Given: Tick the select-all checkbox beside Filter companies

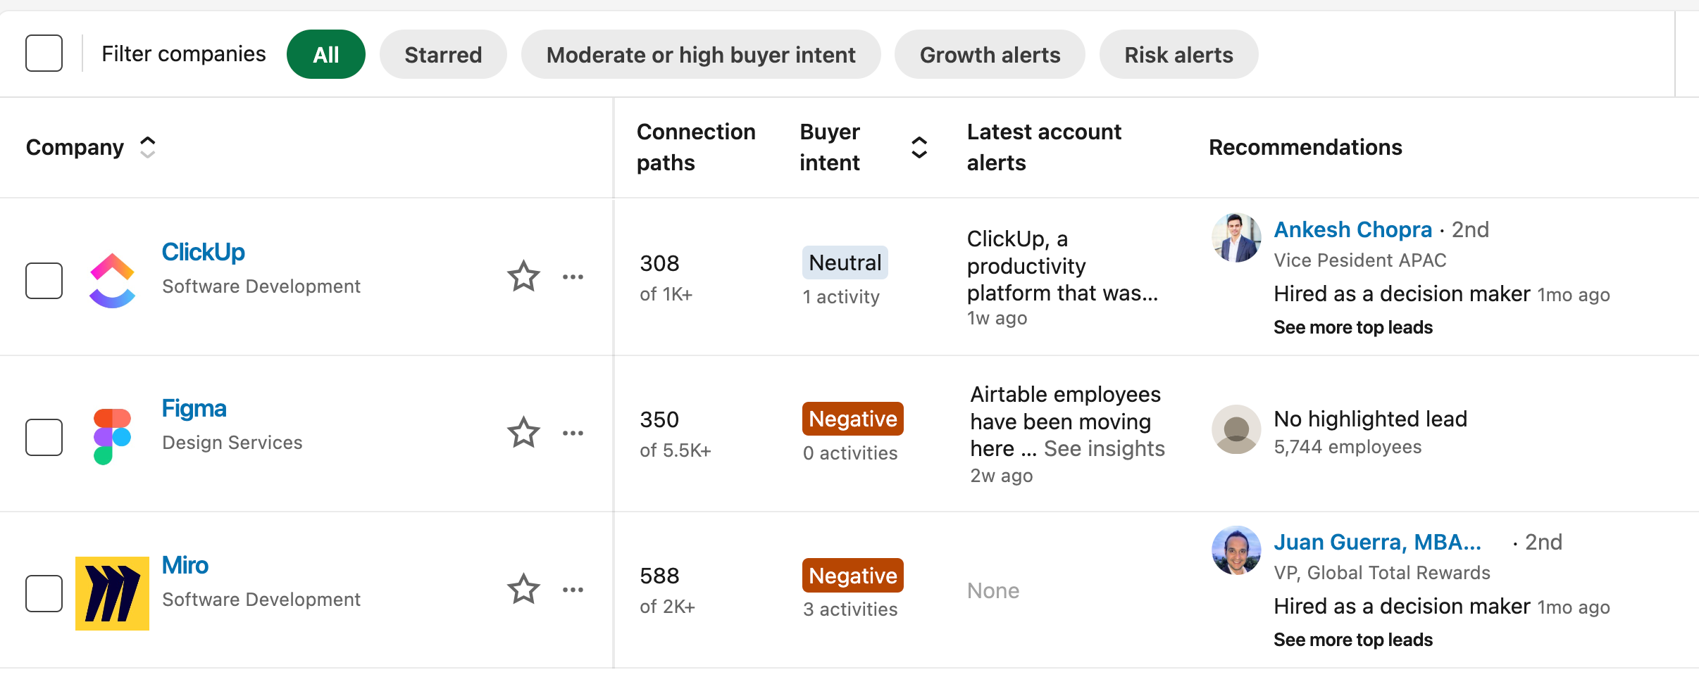Looking at the screenshot, I should tap(44, 53).
